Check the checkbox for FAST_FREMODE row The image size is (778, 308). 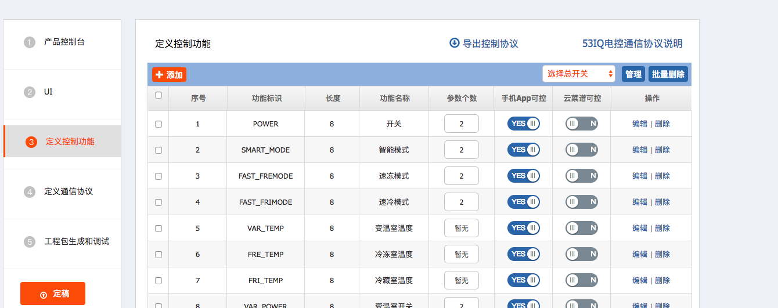159,176
